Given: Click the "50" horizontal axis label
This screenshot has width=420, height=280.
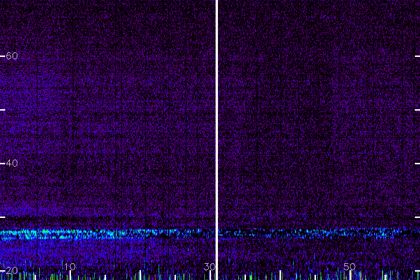Looking at the screenshot, I should tap(350, 266).
